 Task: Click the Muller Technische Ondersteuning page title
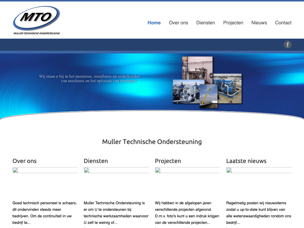click(x=152, y=142)
